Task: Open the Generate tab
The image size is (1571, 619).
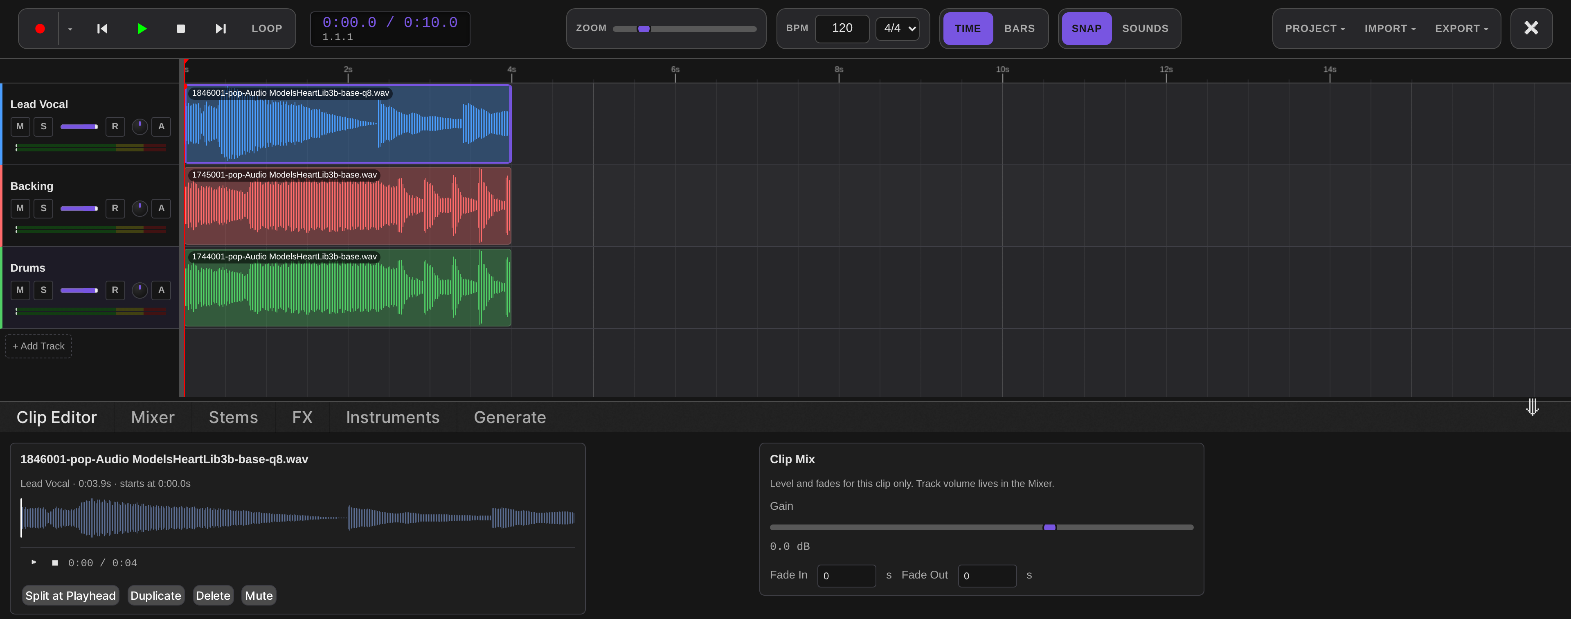Action: [510, 417]
